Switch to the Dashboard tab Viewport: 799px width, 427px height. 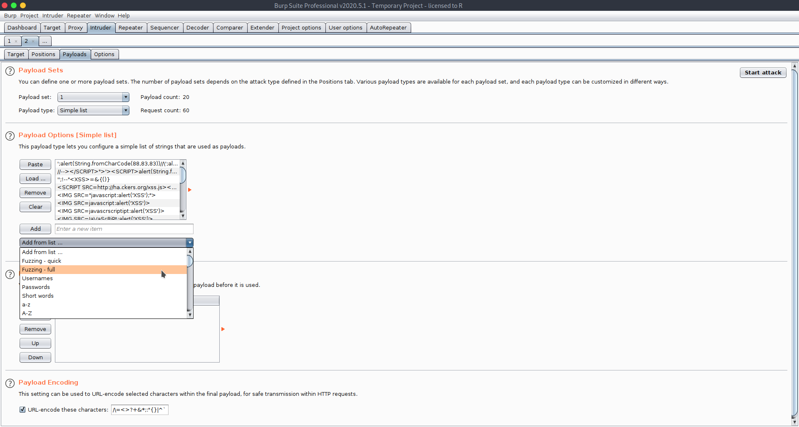[22, 27]
